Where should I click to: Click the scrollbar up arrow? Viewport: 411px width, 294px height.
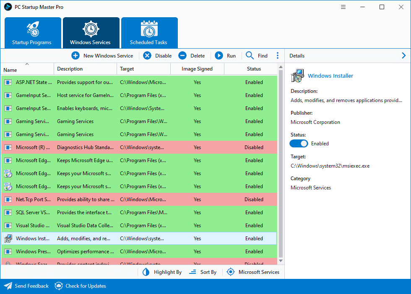281,67
